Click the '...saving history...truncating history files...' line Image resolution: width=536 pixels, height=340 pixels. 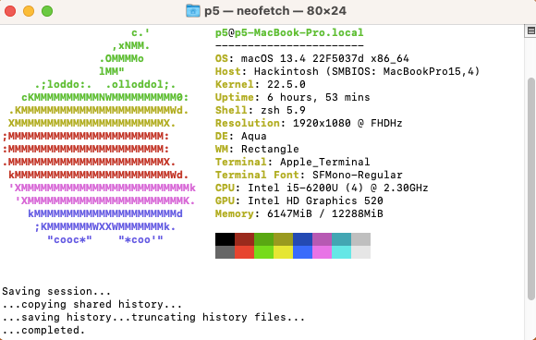coord(153,317)
